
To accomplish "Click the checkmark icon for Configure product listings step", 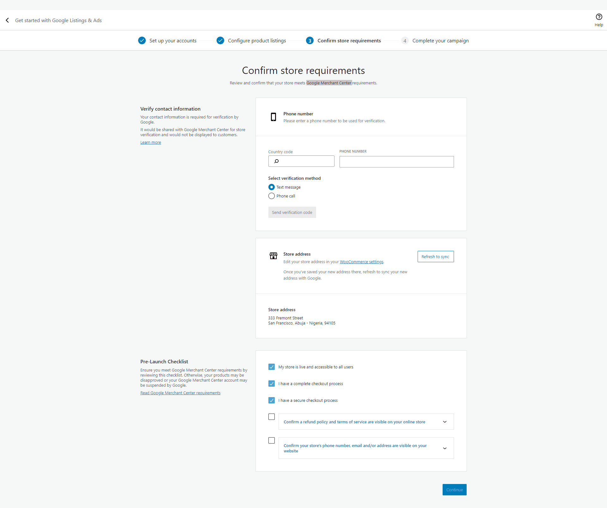I will coord(220,40).
